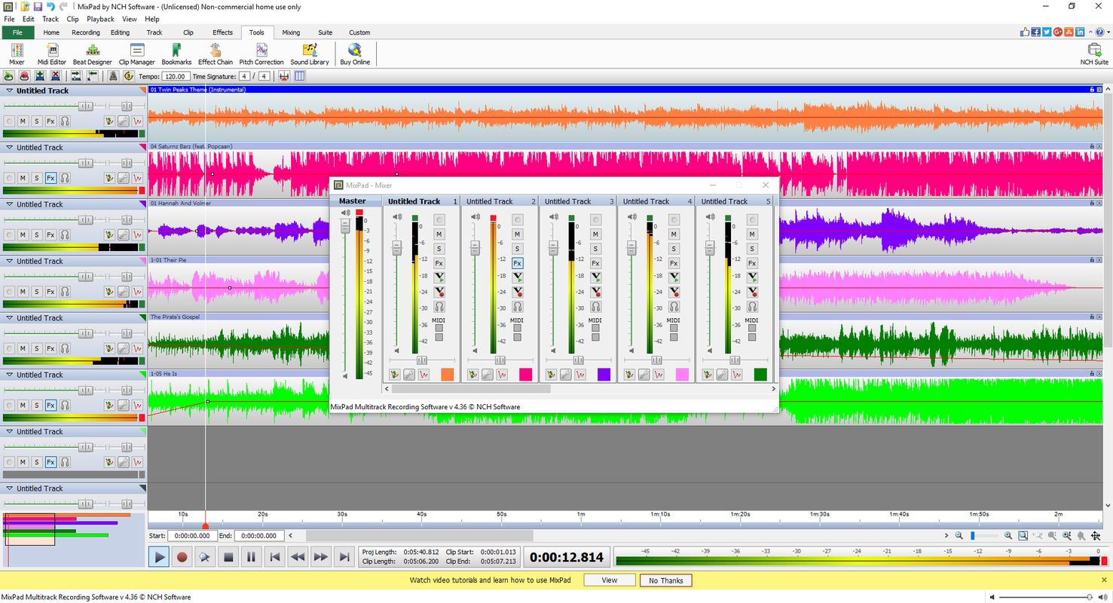This screenshot has height=603, width=1113.
Task: Open the Clip menu in the menu bar
Action: click(x=72, y=19)
